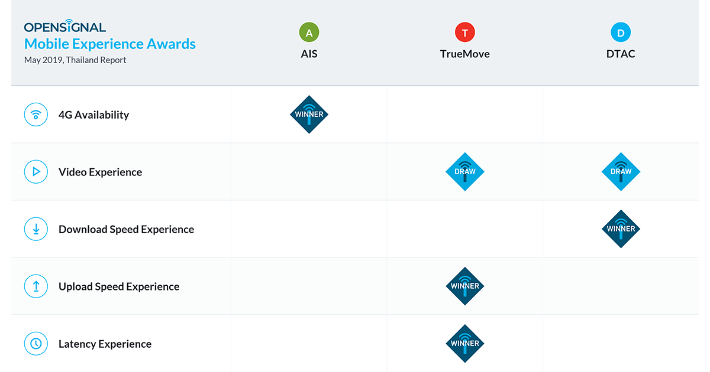Click the 4G Availability wifi icon
Viewport: 710px width, 372px height.
click(36, 115)
